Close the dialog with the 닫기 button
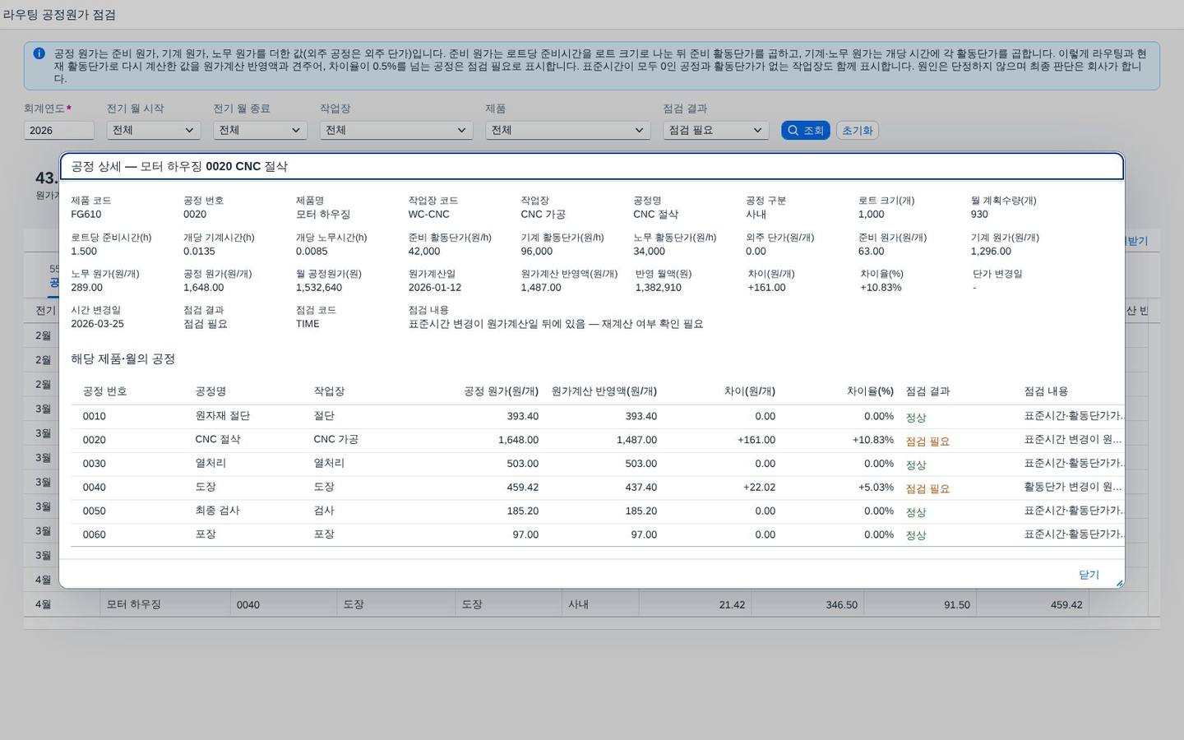Image resolution: width=1184 pixels, height=740 pixels. coord(1089,575)
